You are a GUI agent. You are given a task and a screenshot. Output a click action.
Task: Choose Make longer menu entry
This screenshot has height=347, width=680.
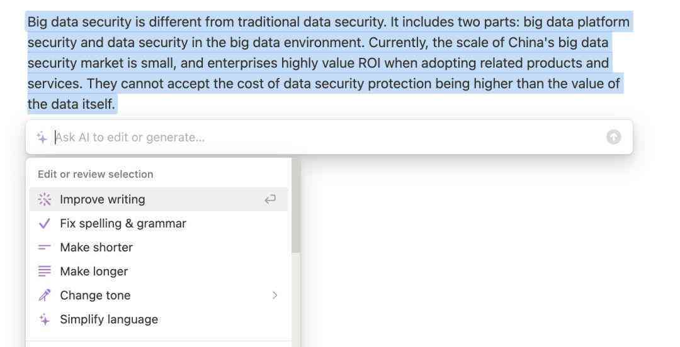(158, 271)
